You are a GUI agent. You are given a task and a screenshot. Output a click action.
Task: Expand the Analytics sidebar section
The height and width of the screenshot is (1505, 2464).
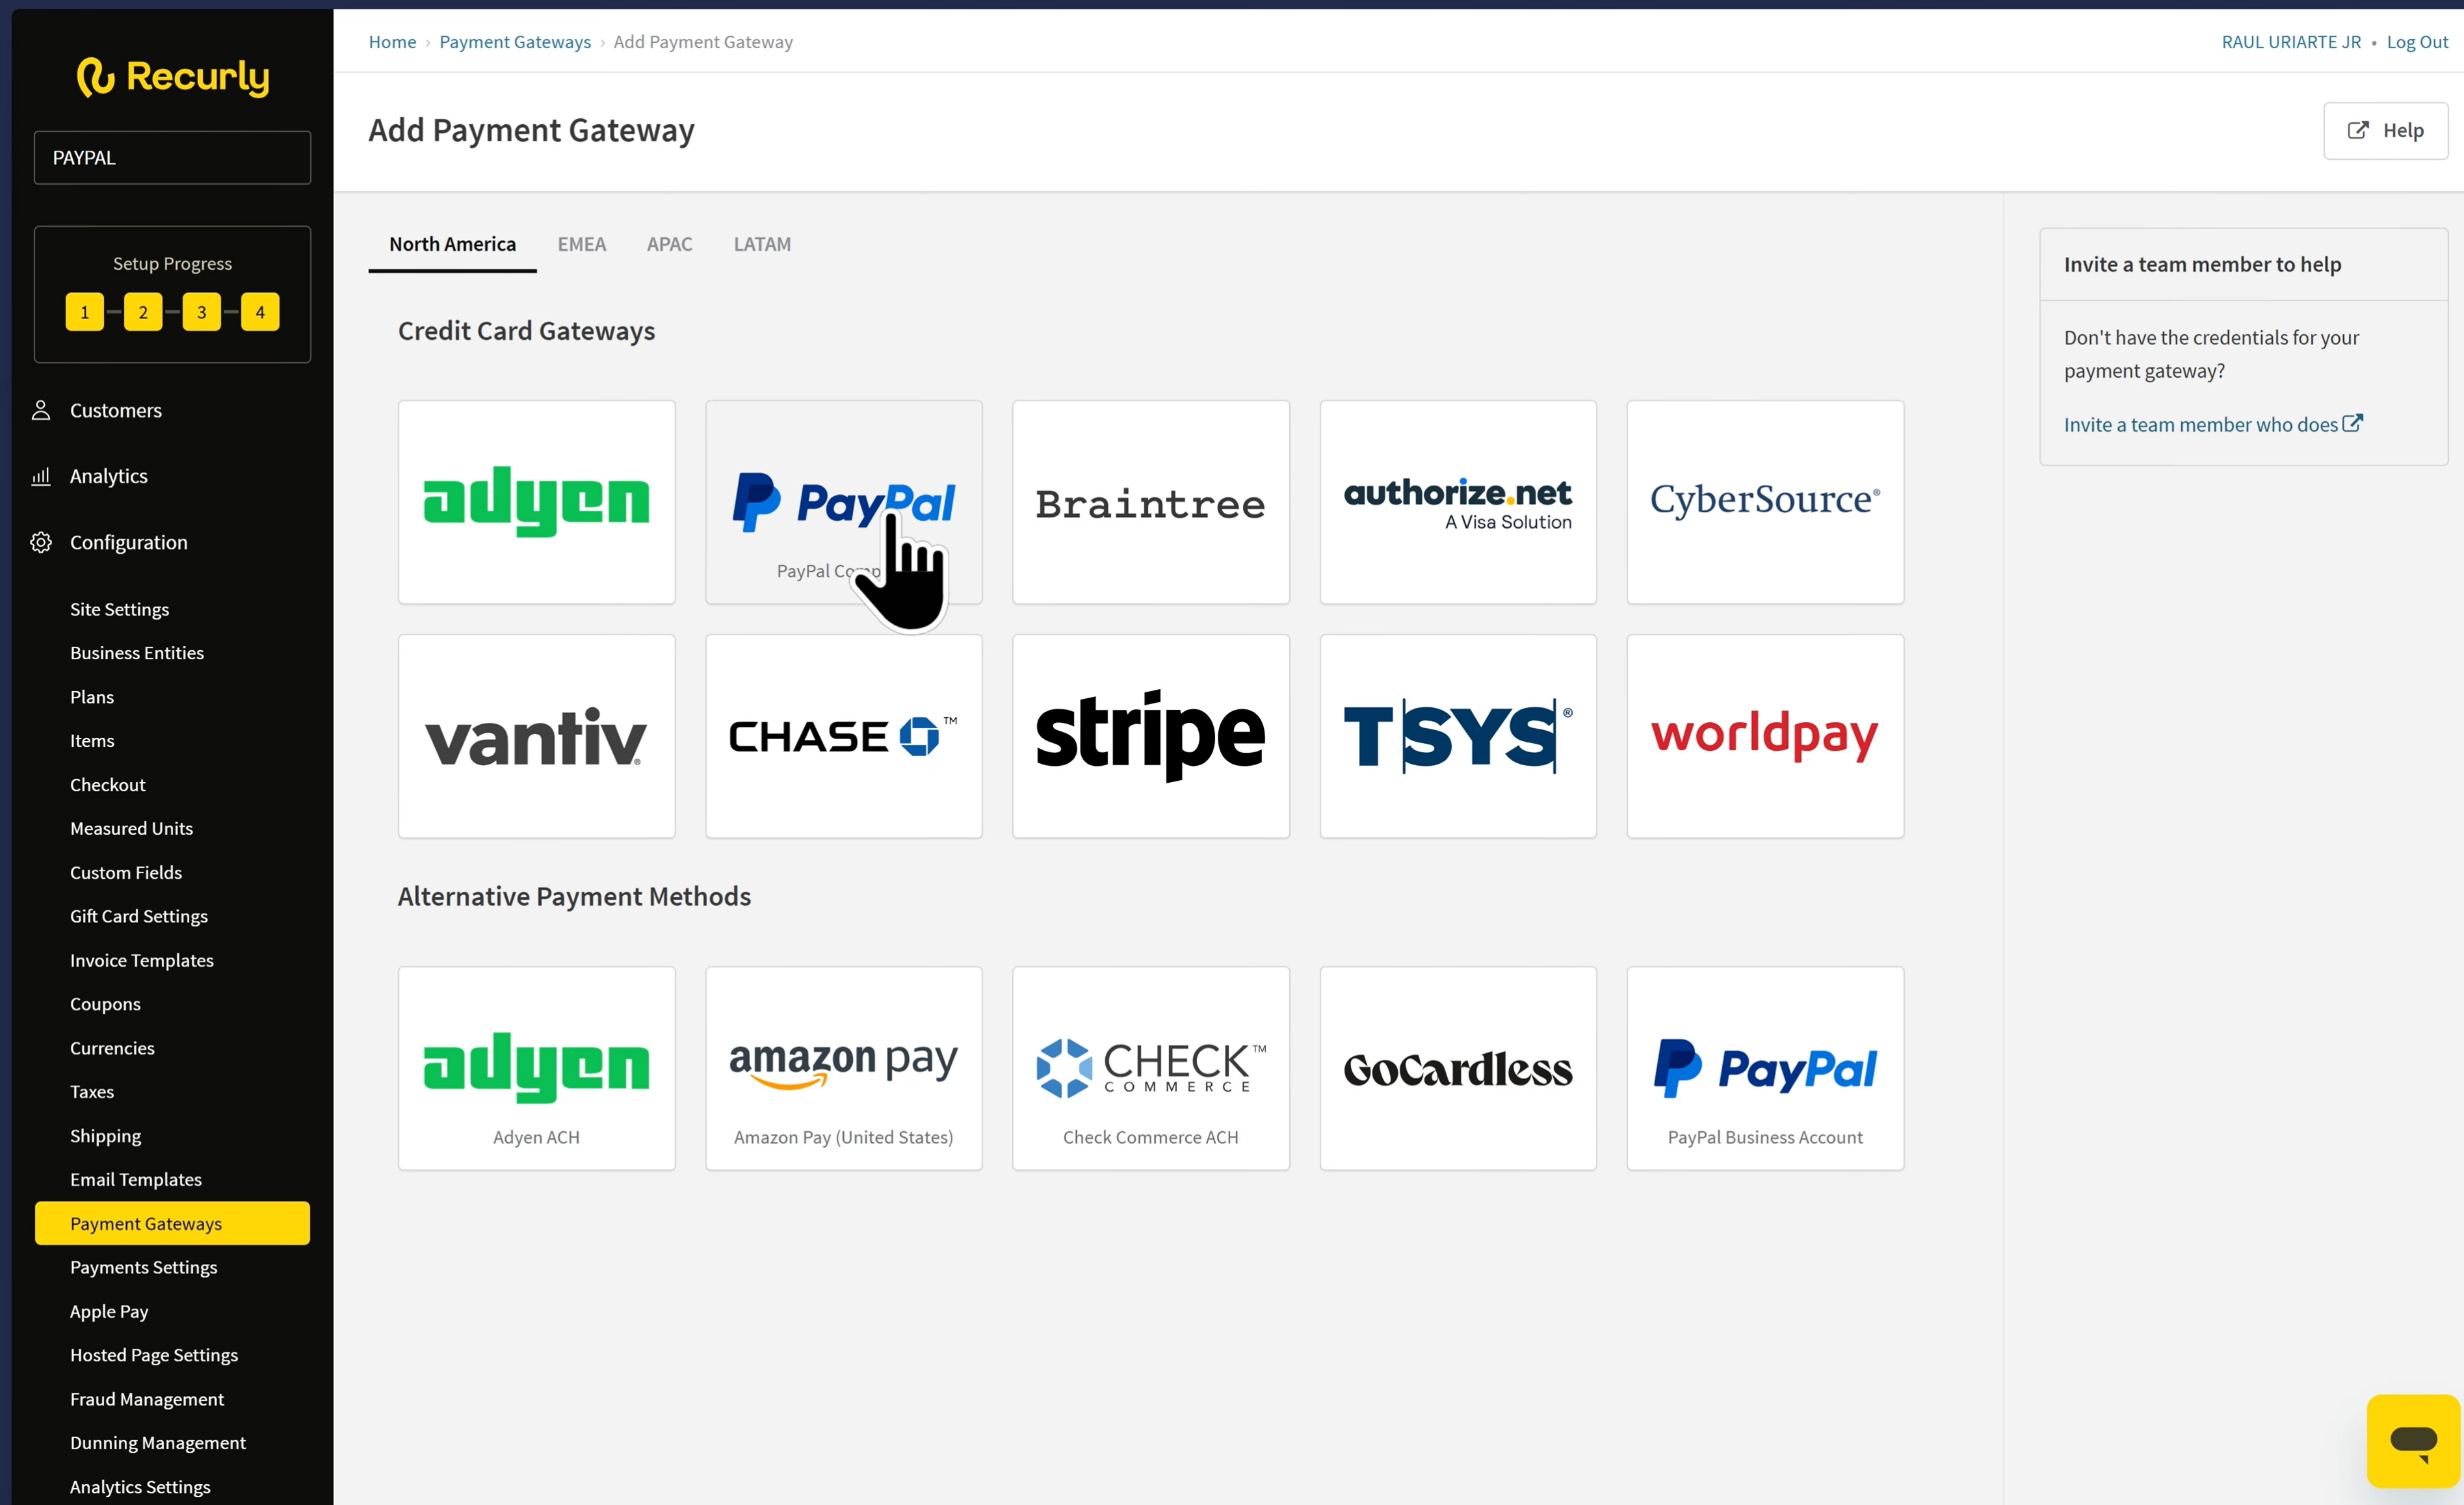pyautogui.click(x=108, y=476)
